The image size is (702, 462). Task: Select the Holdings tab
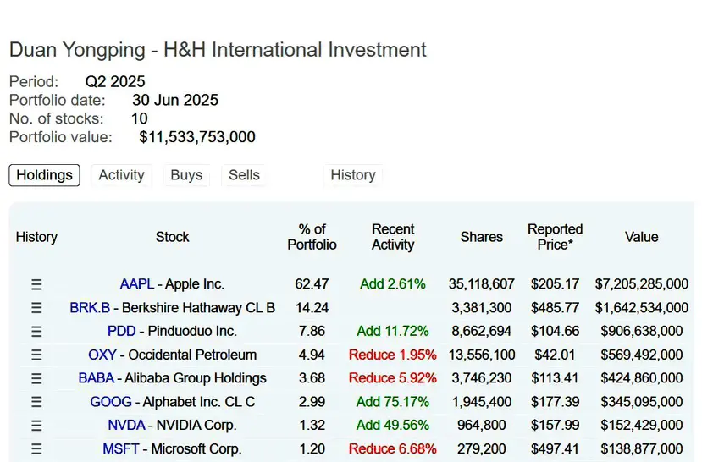coord(44,175)
